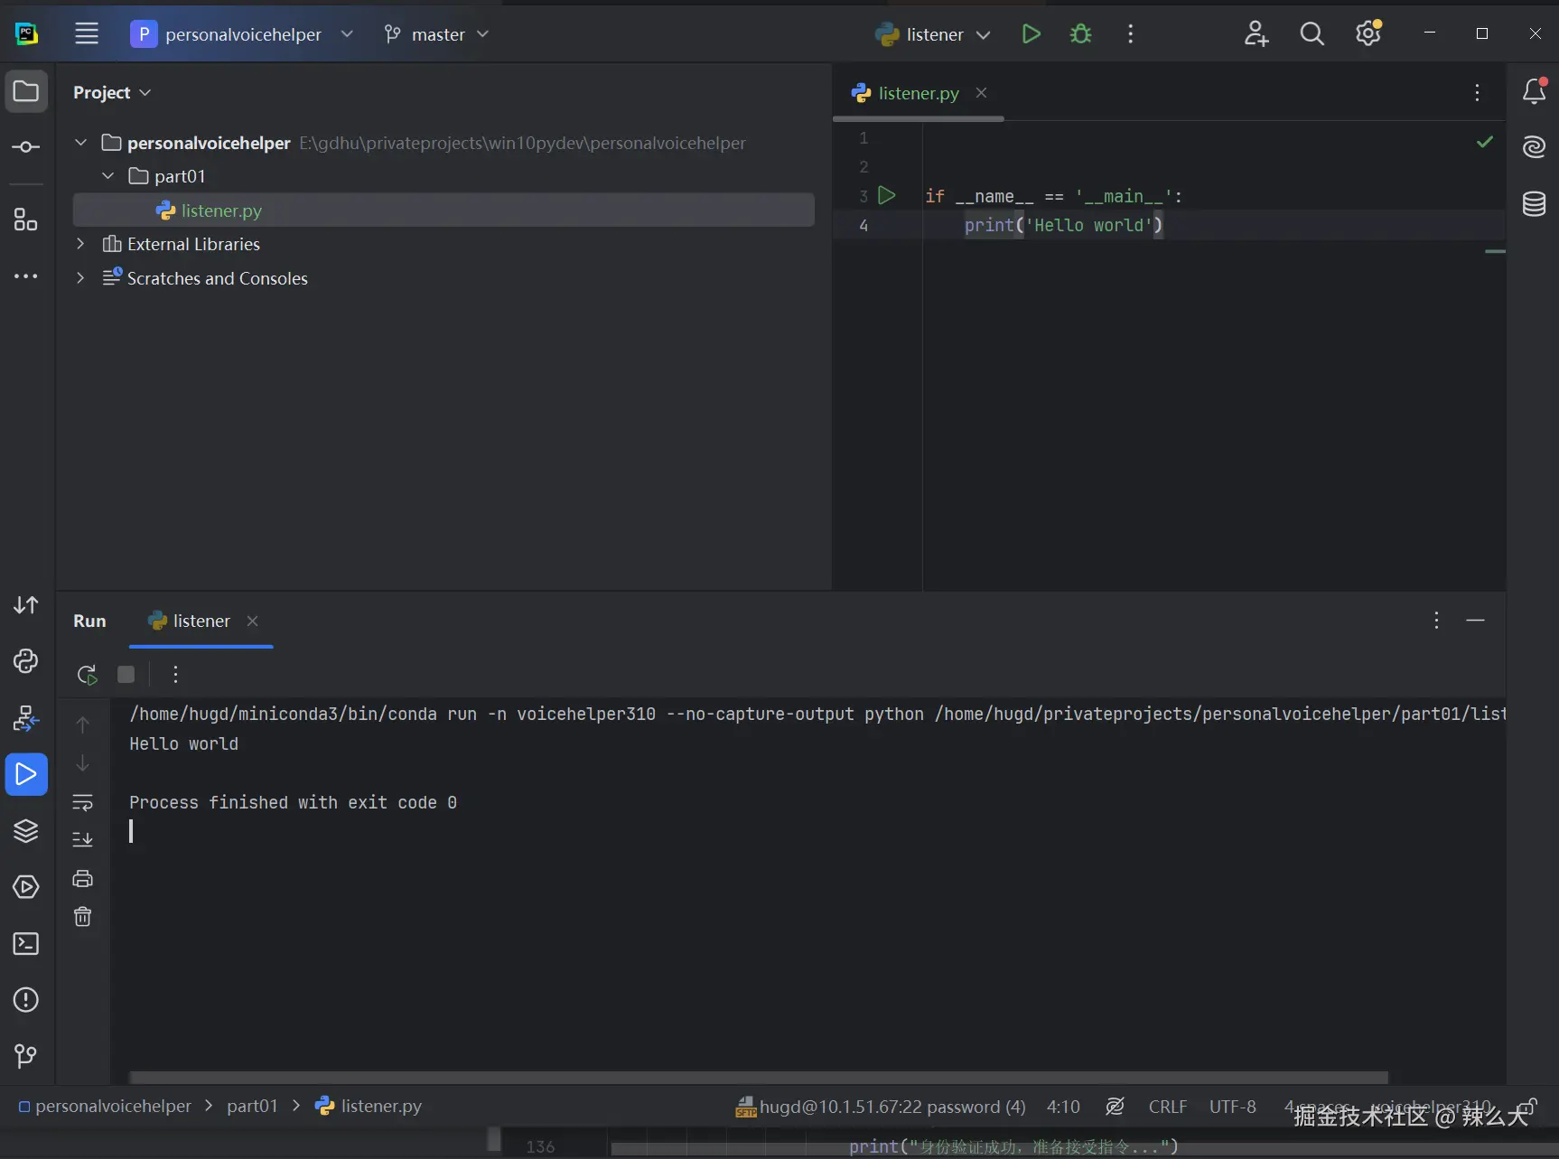Open listener run configuration dropdown
1559x1159 pixels.
point(933,34)
